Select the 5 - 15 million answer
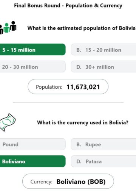 [x=32, y=50]
